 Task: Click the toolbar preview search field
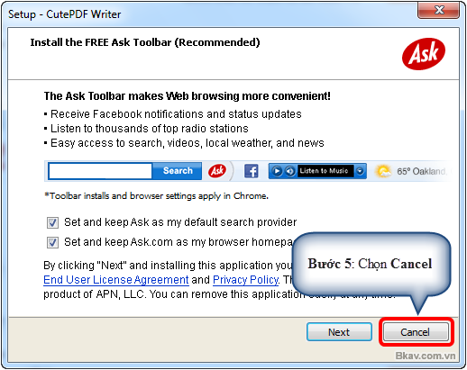click(x=100, y=171)
